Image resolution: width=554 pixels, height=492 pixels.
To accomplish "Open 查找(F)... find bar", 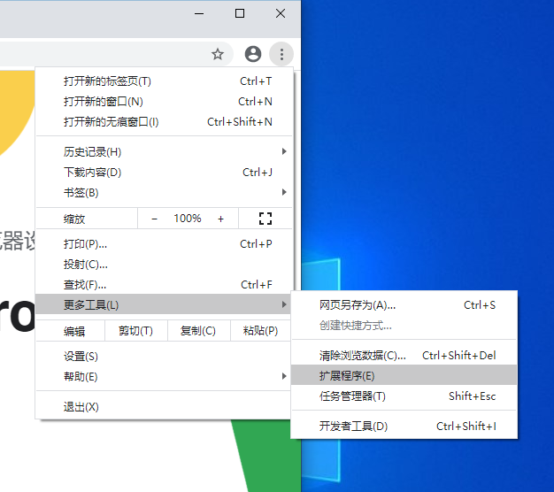I will click(165, 285).
